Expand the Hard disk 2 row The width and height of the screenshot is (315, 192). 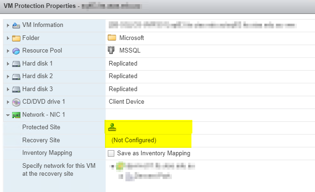click(8, 77)
